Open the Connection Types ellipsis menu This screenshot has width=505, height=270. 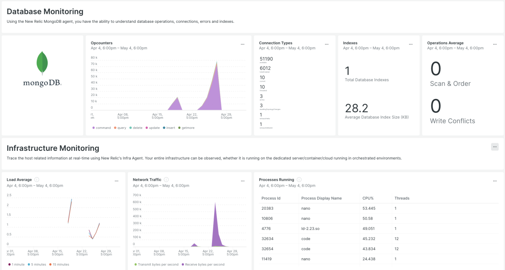point(327,44)
